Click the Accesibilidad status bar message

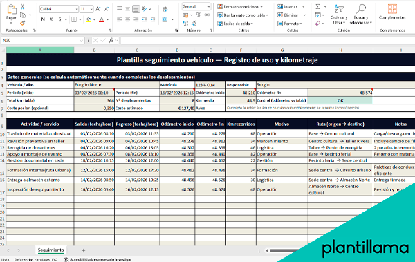98,260
